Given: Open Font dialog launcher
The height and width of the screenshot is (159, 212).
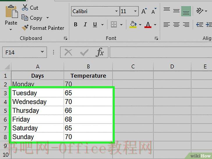Looking at the screenshot, I should coord(156,38).
